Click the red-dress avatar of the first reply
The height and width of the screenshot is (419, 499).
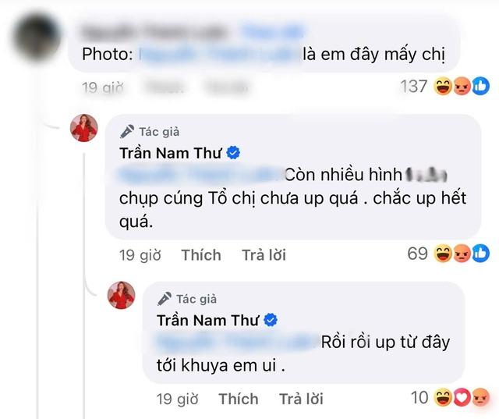(84, 128)
